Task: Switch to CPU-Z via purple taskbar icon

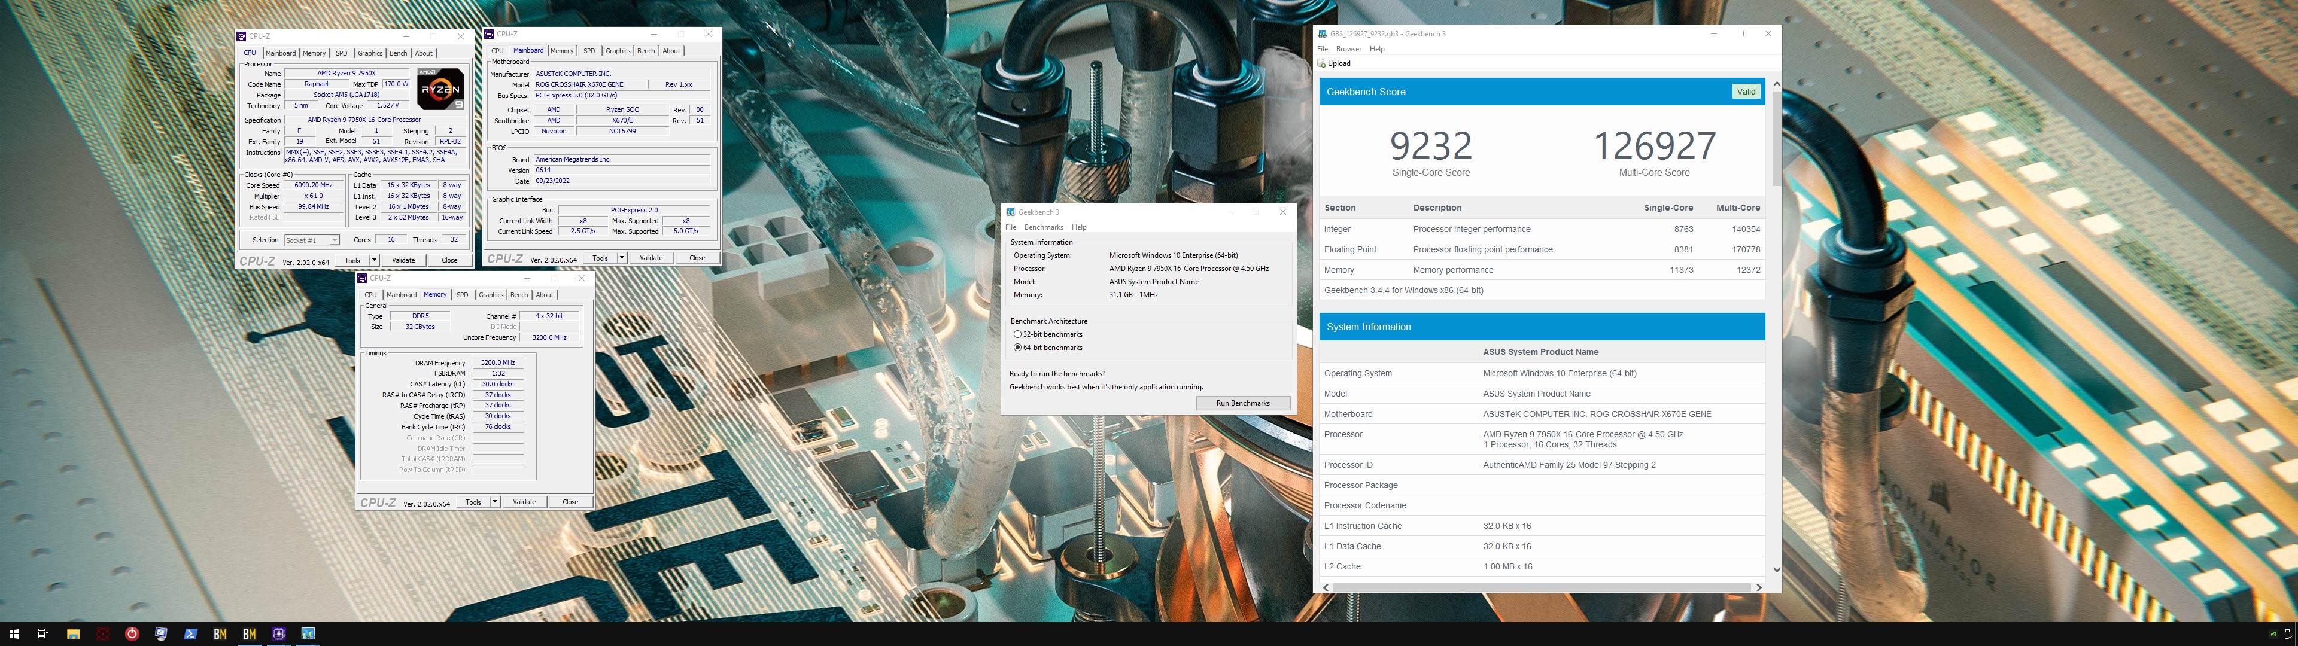Action: [279, 635]
